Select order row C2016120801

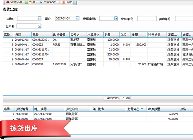point(98,40)
